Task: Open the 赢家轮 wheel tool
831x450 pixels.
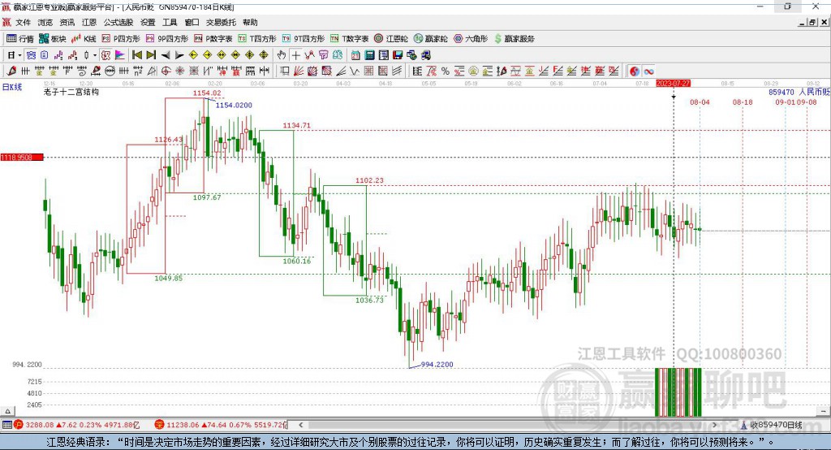Action: 430,39
